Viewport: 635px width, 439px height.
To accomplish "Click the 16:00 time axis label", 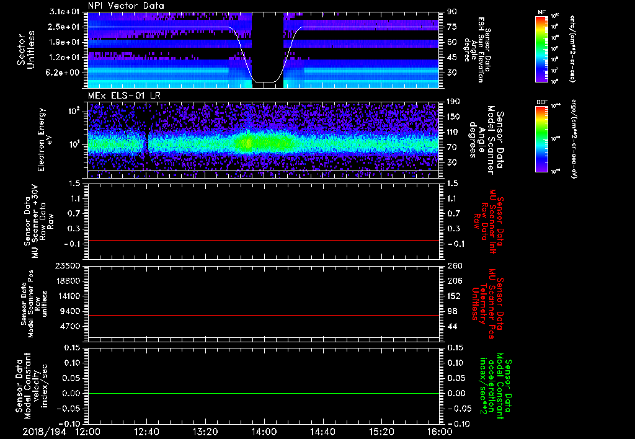I will pos(440,432).
